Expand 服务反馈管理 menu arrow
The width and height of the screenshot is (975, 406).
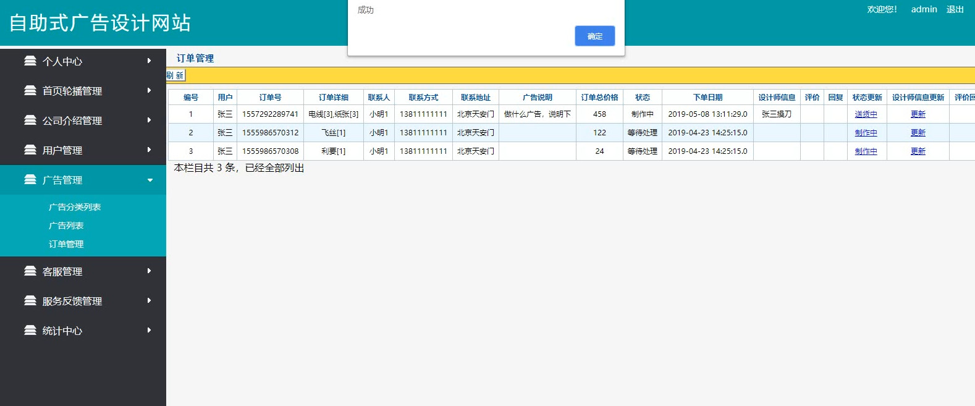149,300
